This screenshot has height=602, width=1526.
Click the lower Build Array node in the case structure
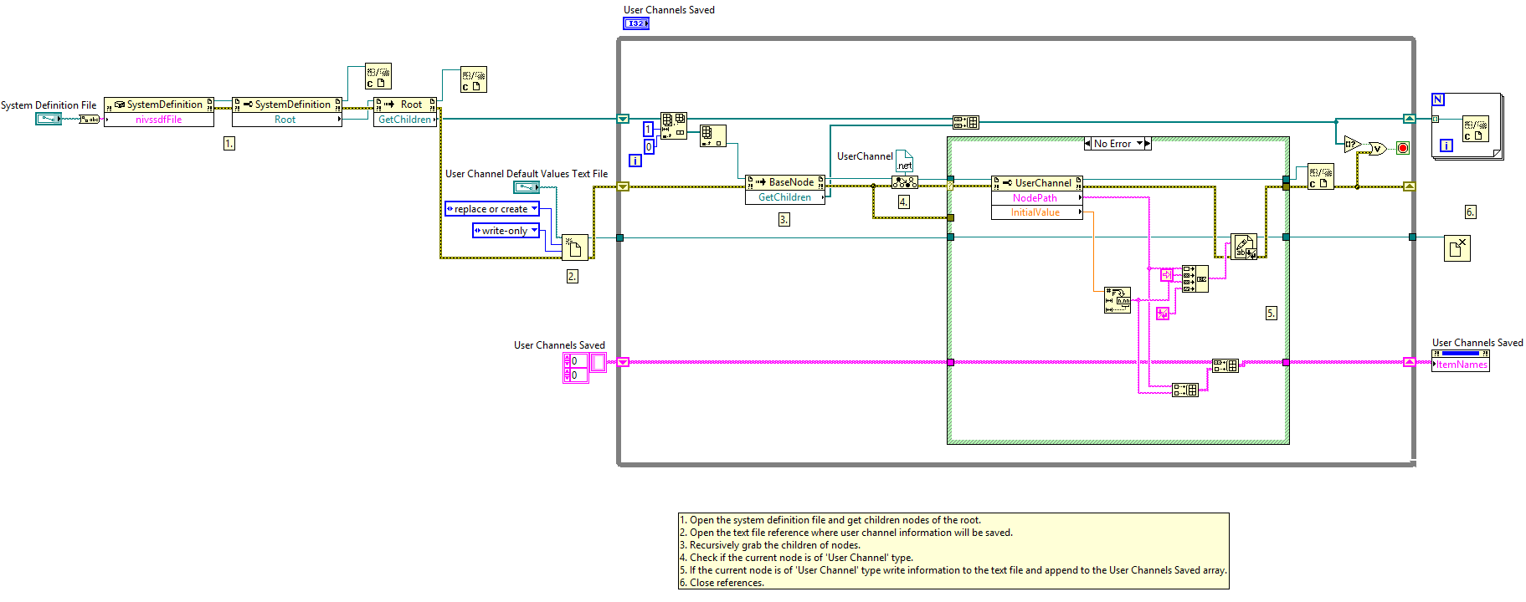1185,390
